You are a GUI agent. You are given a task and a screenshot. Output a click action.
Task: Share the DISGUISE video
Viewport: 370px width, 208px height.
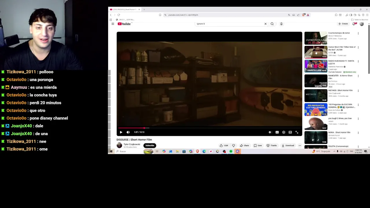click(x=244, y=146)
